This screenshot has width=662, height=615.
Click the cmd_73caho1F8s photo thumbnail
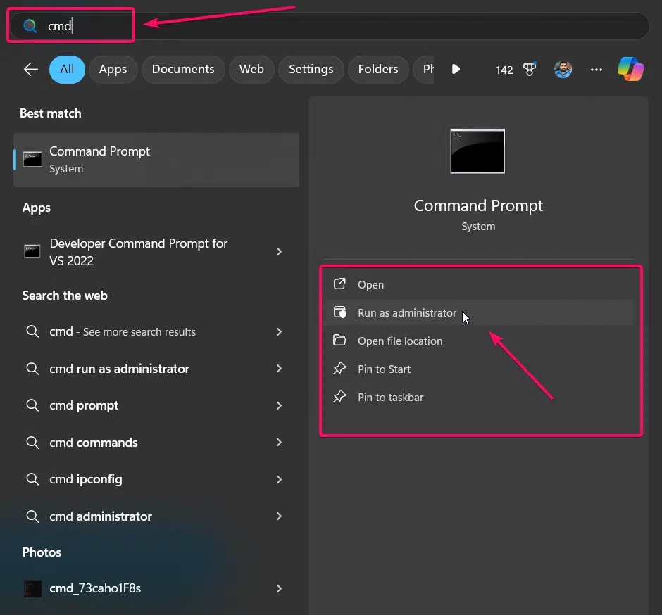[x=32, y=589]
